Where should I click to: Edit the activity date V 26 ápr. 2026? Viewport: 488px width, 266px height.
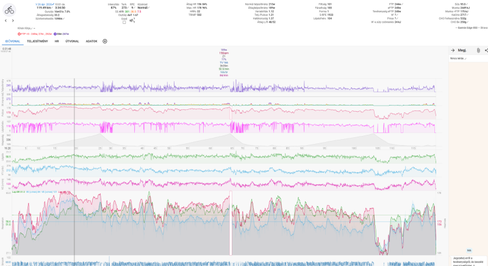click(x=45, y=4)
